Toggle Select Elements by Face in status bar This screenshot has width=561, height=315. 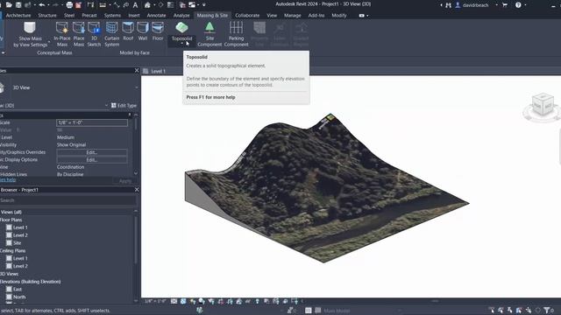point(519,311)
